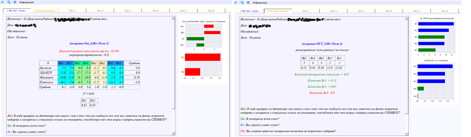The image size is (471, 137).
Task: Click scroll up arrow in the right report panel
Action: click(x=406, y=19)
